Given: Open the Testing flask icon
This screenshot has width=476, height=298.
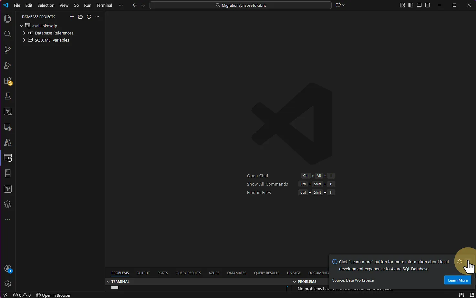Looking at the screenshot, I should [x=8, y=96].
